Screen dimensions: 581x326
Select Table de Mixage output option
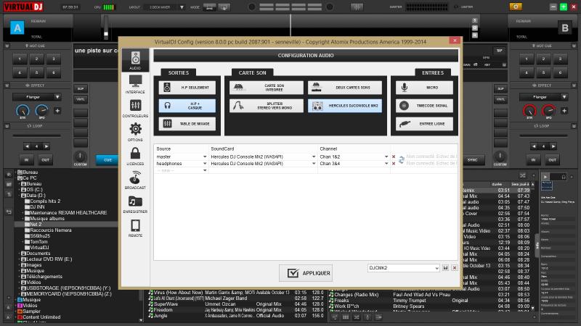pyautogui.click(x=185, y=124)
